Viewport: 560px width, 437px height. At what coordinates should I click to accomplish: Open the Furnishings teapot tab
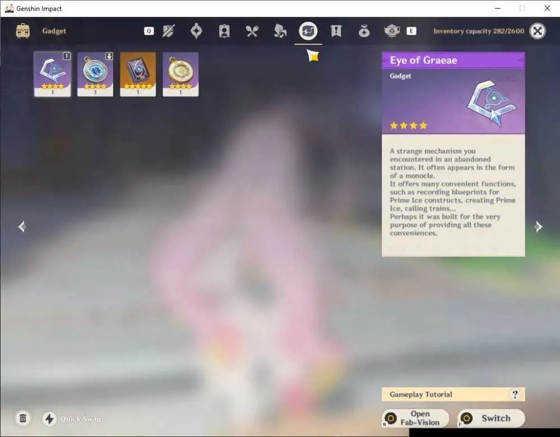[392, 31]
